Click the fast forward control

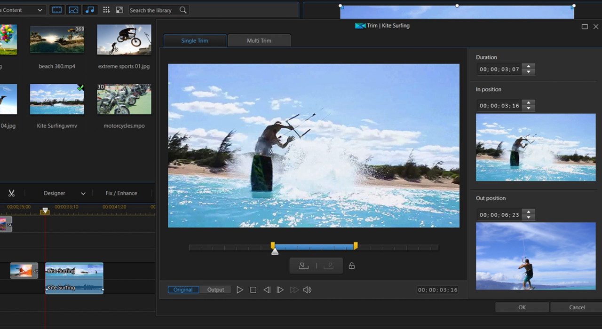(294, 290)
